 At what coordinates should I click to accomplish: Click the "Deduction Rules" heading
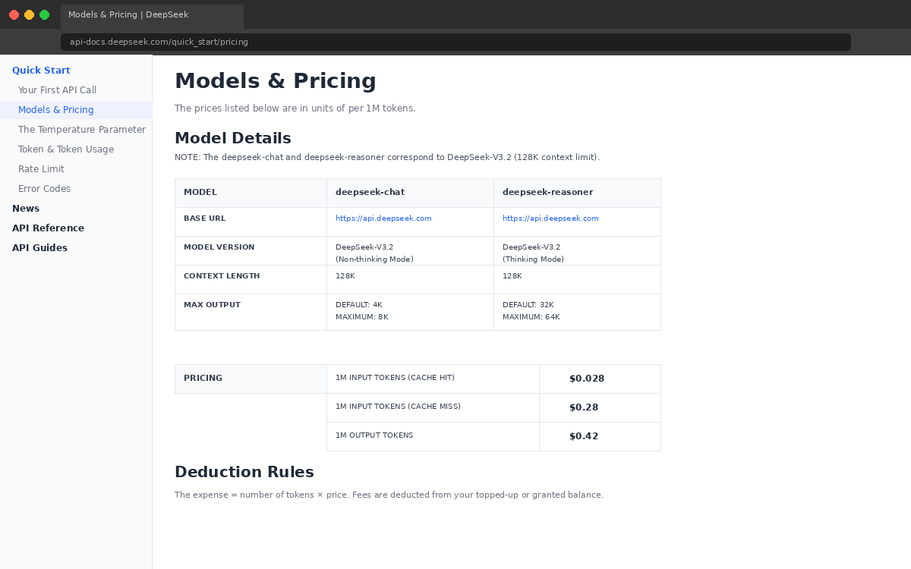[244, 471]
